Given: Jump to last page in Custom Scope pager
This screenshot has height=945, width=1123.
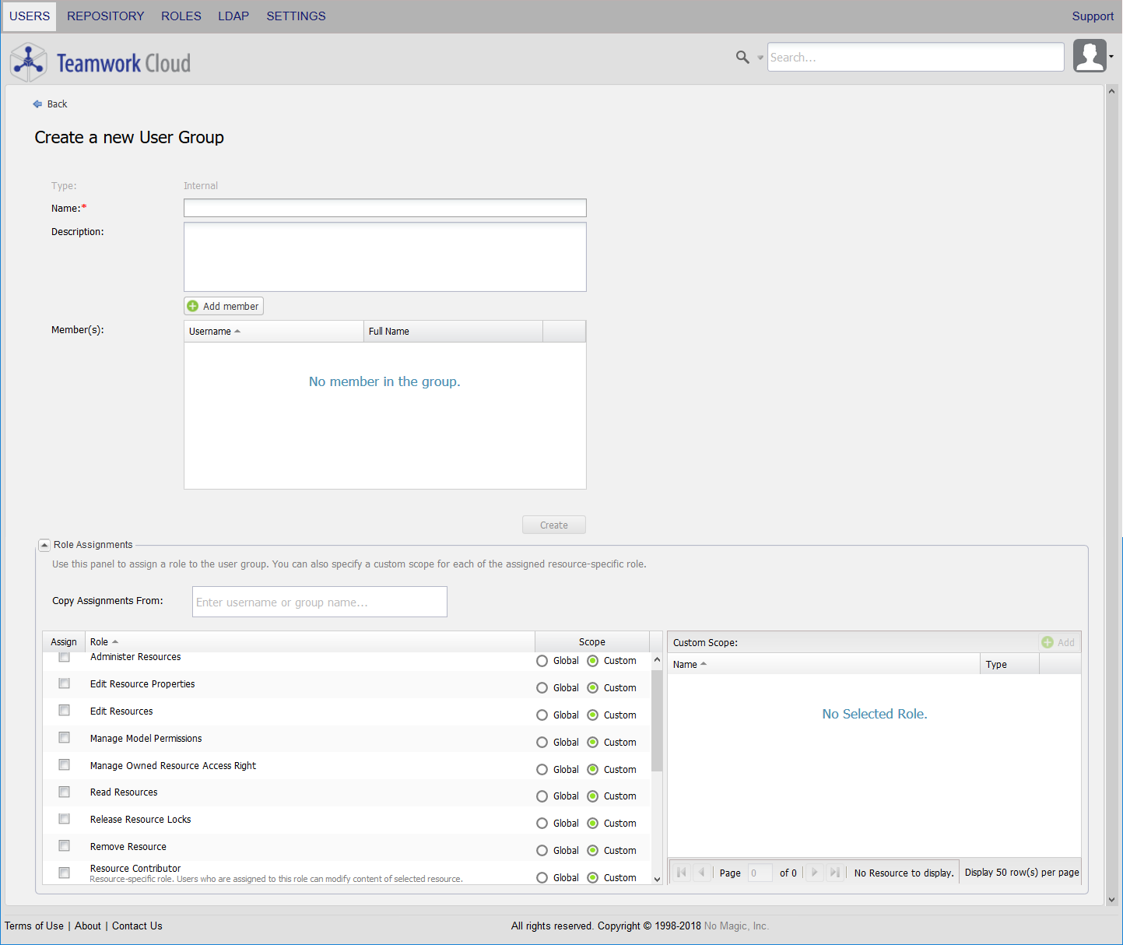Looking at the screenshot, I should click(x=834, y=873).
